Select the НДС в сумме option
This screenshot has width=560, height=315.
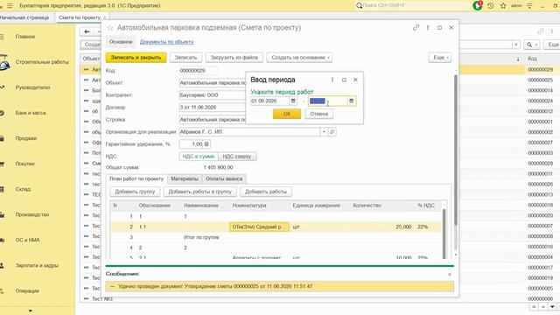click(199, 157)
